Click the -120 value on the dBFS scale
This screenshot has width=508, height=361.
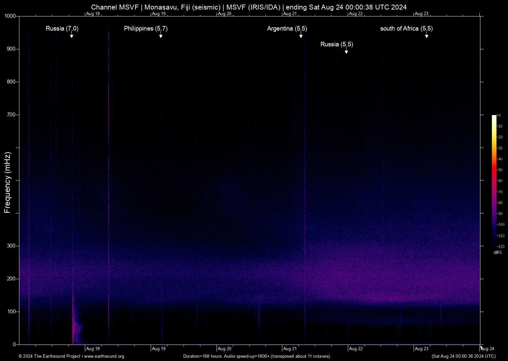coord(500,247)
